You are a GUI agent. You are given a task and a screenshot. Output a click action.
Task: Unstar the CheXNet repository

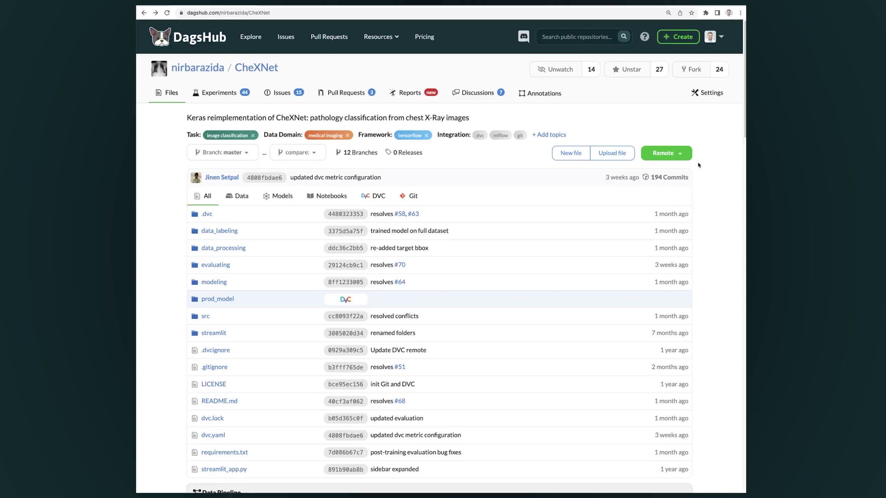[626, 69]
